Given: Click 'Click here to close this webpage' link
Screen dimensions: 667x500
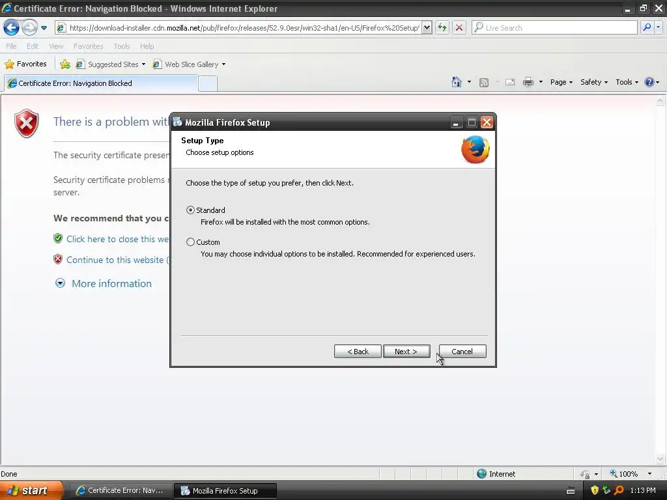Looking at the screenshot, I should tap(117, 239).
